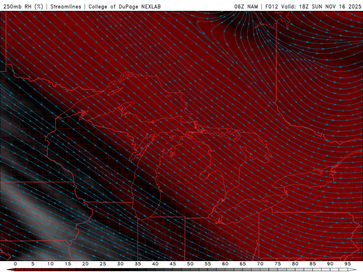Click the colorbar label "55"
Screen dimensions: 363x272
[x=208, y=264]
